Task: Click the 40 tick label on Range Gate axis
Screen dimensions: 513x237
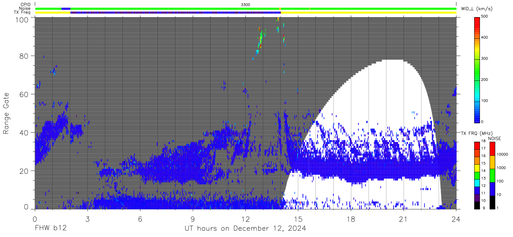Action: coord(23,133)
